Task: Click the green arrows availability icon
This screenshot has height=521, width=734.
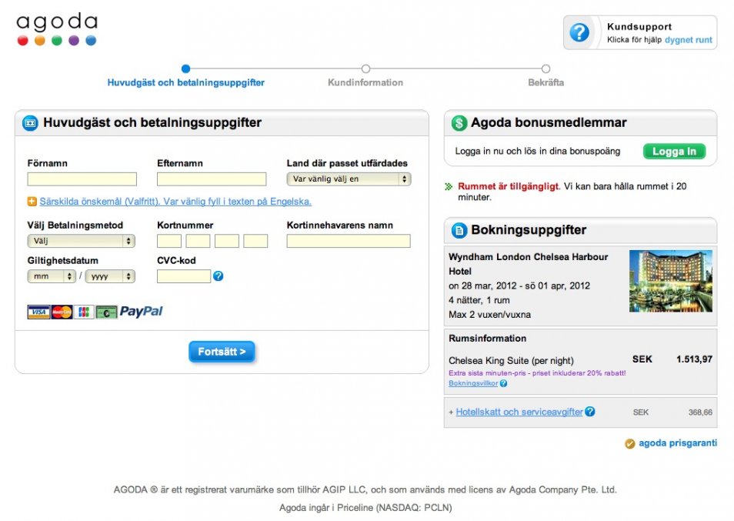Action: pos(449,187)
